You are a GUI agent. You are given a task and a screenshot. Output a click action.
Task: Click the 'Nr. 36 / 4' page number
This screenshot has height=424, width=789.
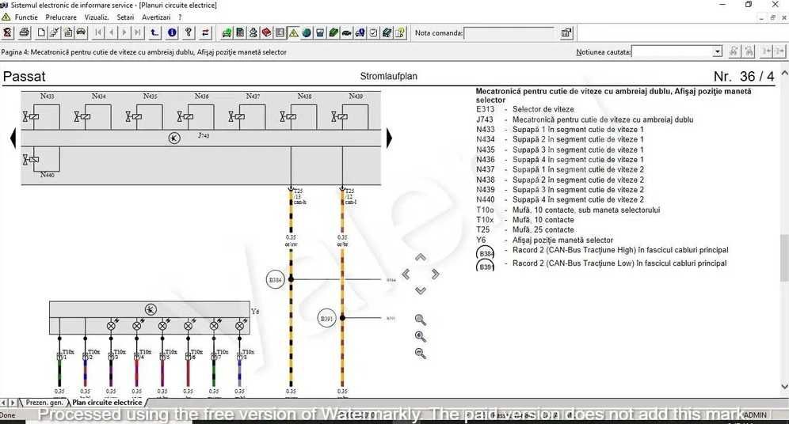click(744, 77)
